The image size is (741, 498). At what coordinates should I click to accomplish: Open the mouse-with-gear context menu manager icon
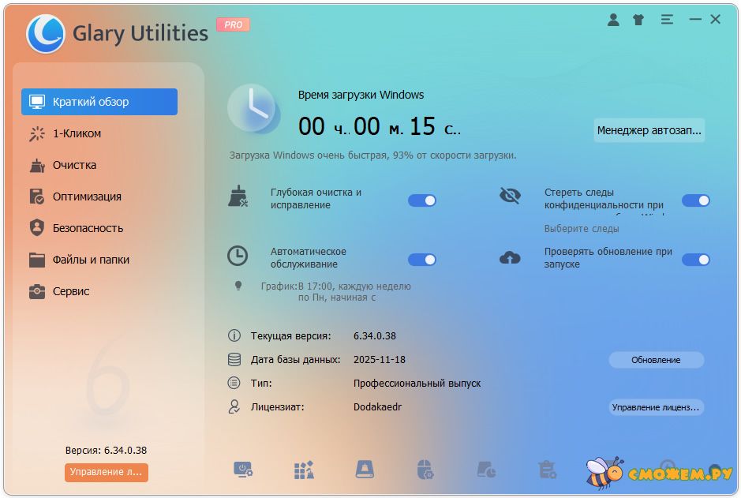tap(425, 470)
